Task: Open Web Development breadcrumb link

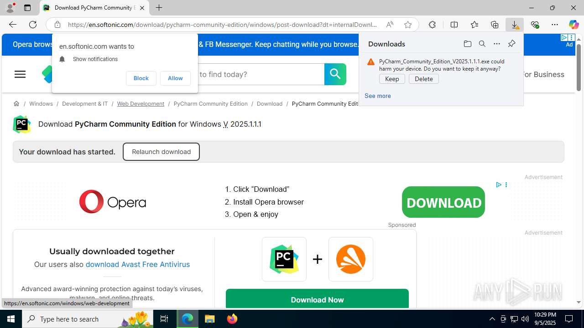Action: [141, 104]
